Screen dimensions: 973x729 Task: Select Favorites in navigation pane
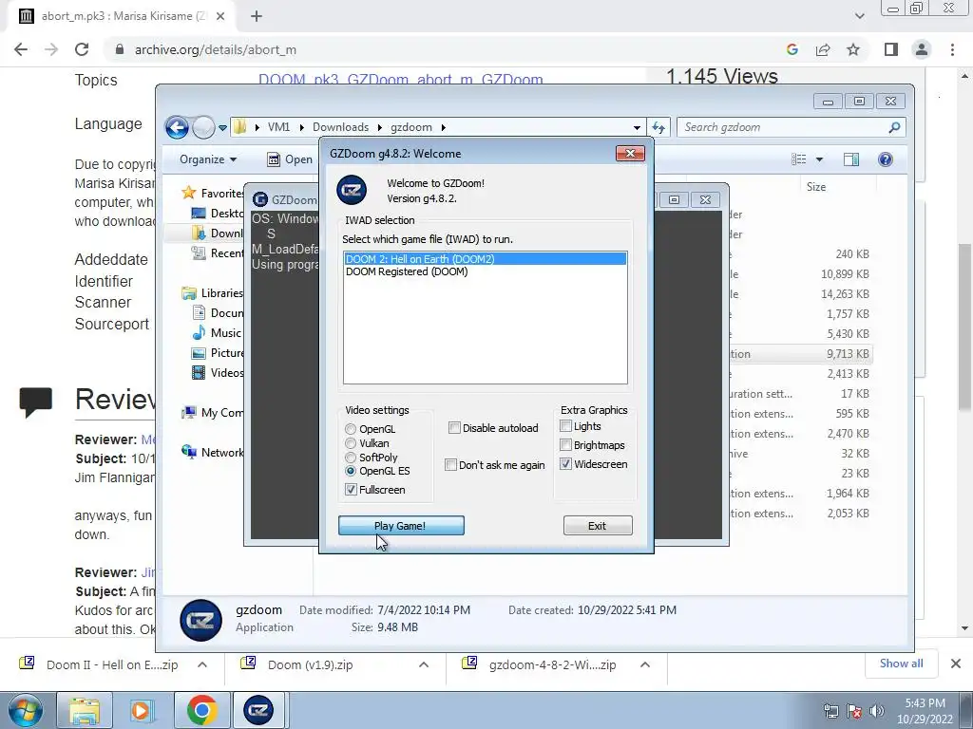pos(212,194)
